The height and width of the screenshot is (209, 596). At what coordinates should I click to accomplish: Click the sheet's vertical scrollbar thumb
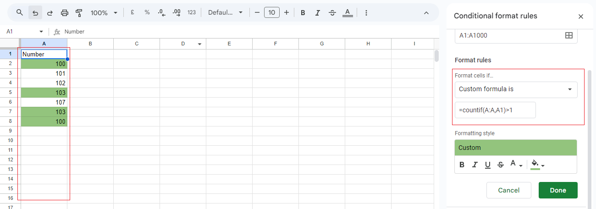click(x=436, y=55)
